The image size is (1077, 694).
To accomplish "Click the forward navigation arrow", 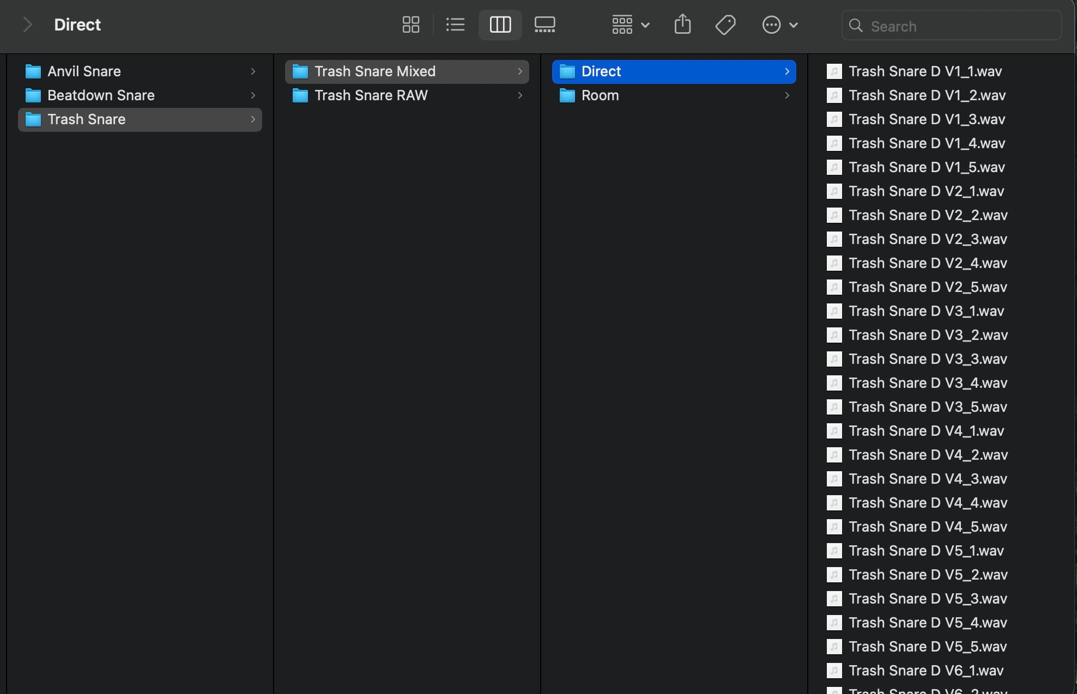I will [27, 25].
